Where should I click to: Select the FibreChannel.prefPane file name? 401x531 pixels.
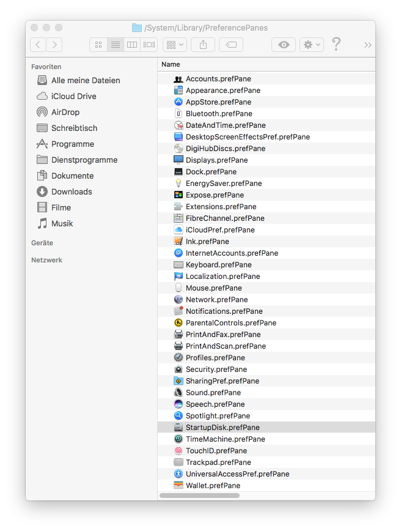pos(225,218)
